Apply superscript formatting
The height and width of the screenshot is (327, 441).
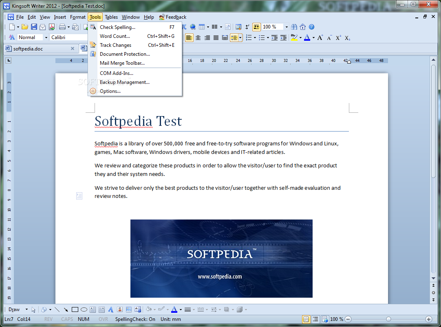(338, 37)
